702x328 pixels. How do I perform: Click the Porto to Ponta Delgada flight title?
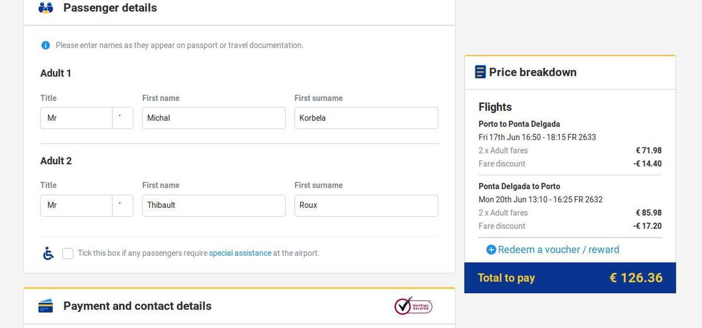[x=519, y=124]
